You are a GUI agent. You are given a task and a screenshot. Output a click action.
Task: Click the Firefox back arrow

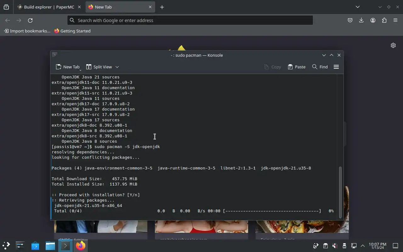point(8,20)
